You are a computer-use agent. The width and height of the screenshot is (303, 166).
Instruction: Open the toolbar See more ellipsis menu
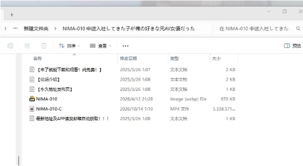tap(125, 46)
